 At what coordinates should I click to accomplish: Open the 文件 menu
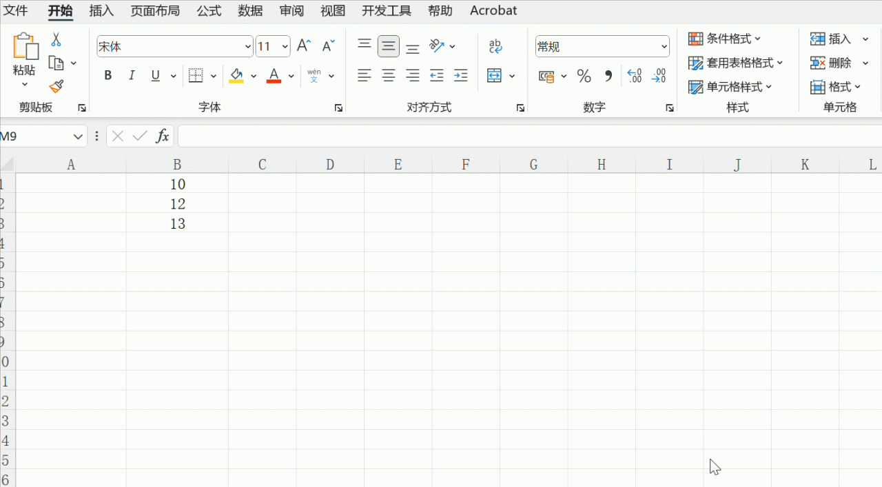16,10
